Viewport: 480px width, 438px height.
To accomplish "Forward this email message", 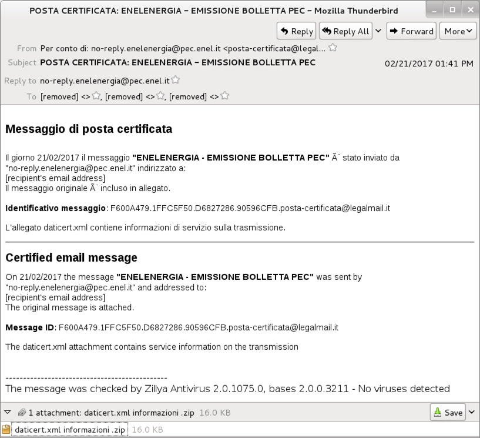I will (411, 31).
